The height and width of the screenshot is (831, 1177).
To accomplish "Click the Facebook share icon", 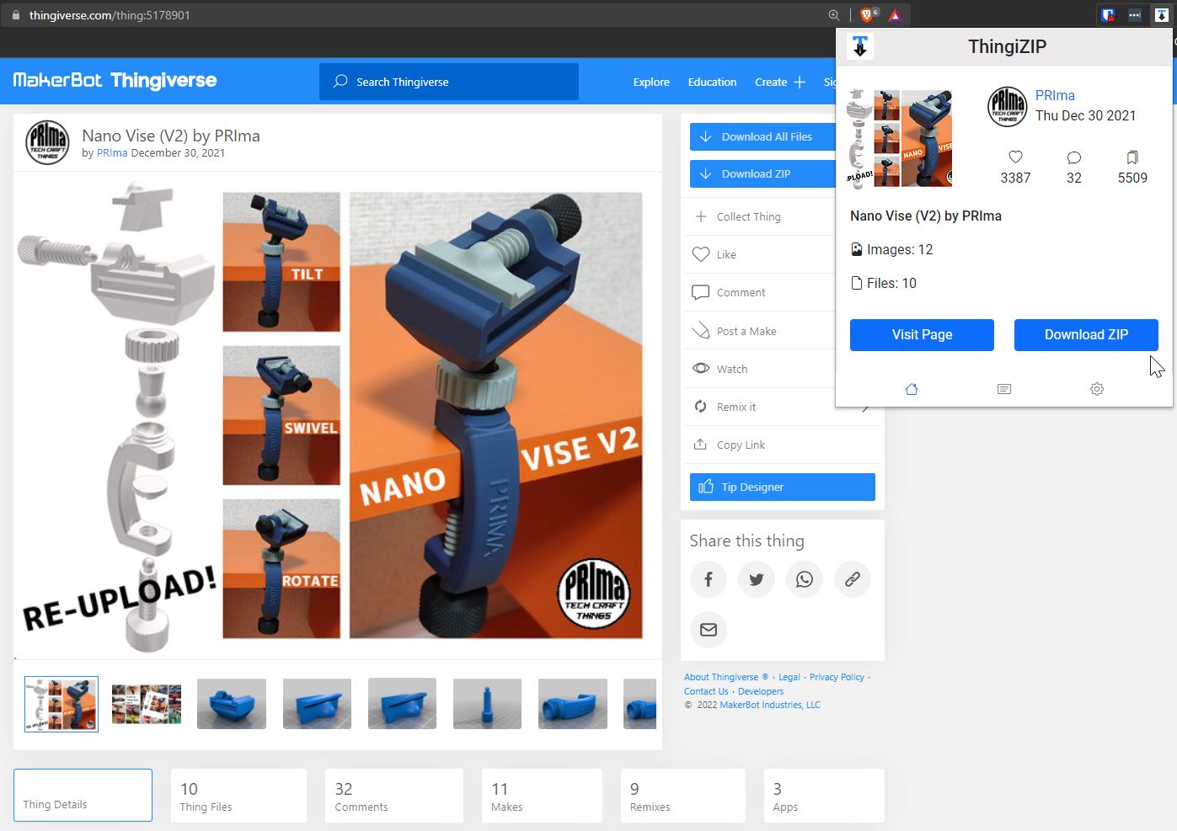I will point(709,579).
